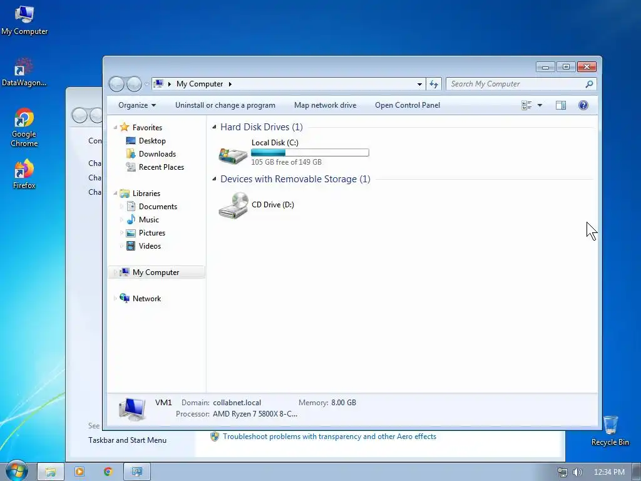Open Taskbar and Start Menu link
This screenshot has height=481, width=641.
[x=127, y=440]
